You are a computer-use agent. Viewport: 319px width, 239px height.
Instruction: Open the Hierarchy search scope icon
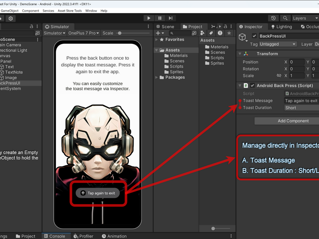click(x=37, y=33)
